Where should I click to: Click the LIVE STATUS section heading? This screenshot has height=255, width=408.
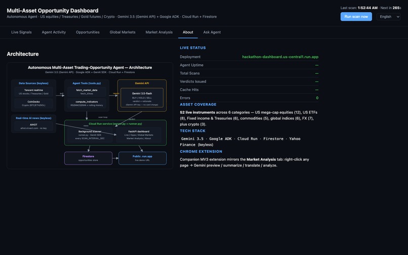(x=193, y=48)
